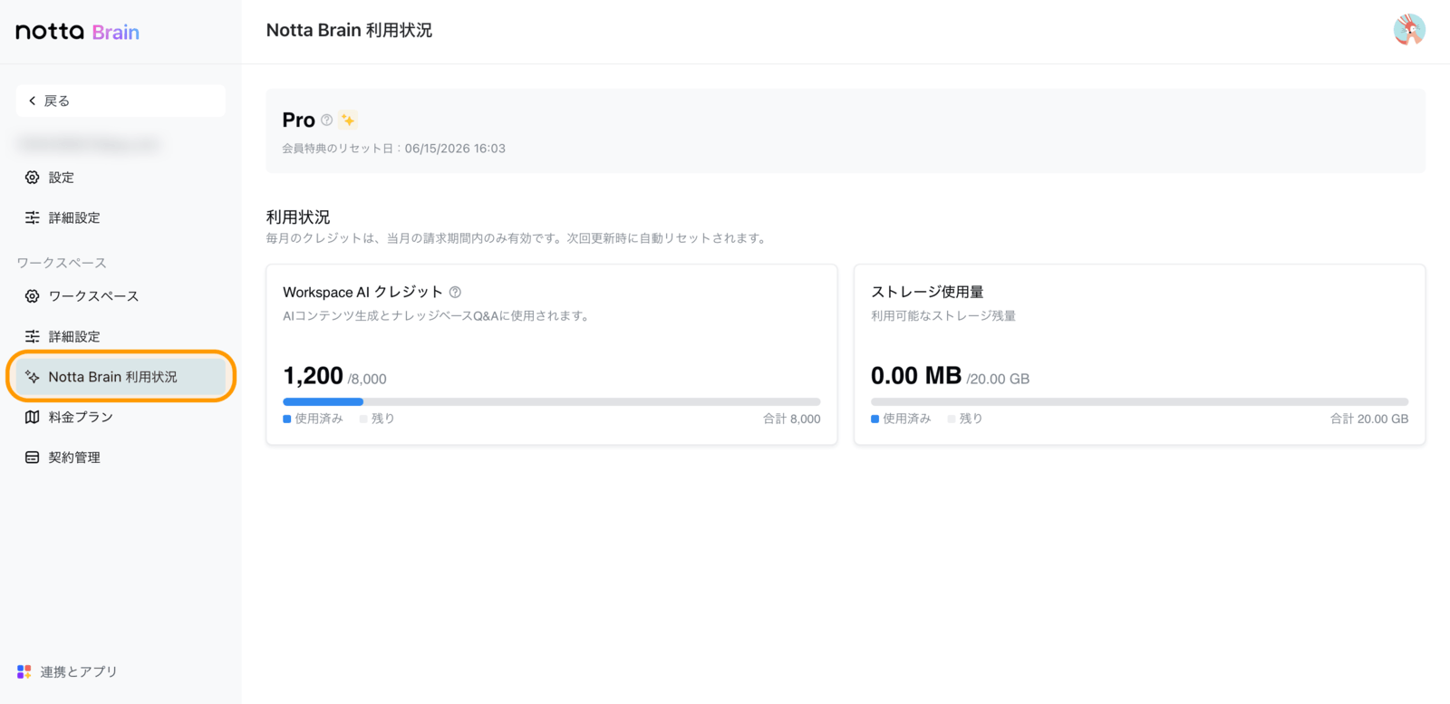This screenshot has width=1450, height=704.
Task: Click the notta Brain logo
Action: 78,32
